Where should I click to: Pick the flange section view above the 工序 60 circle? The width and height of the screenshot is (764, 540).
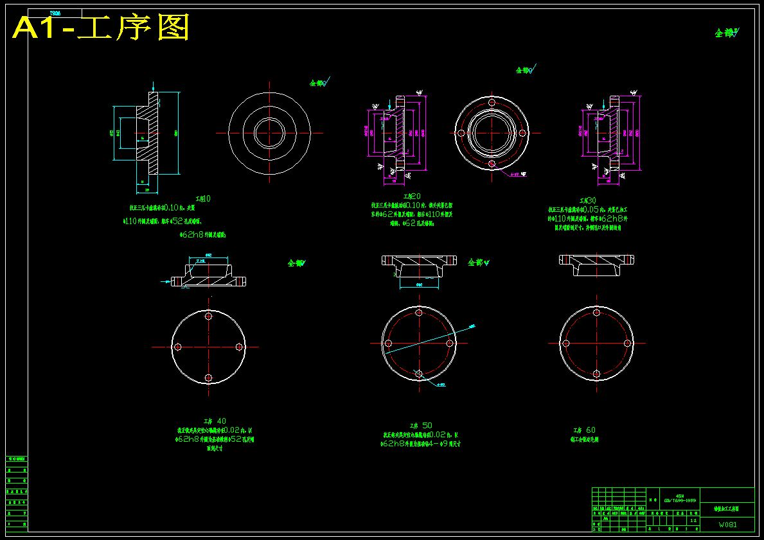click(x=596, y=265)
